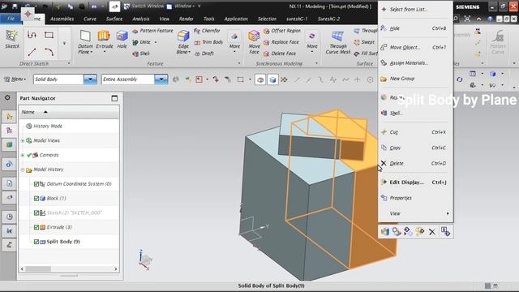This screenshot has width=519, height=292.
Task: Click New Group menu entry
Action: coord(415,79)
